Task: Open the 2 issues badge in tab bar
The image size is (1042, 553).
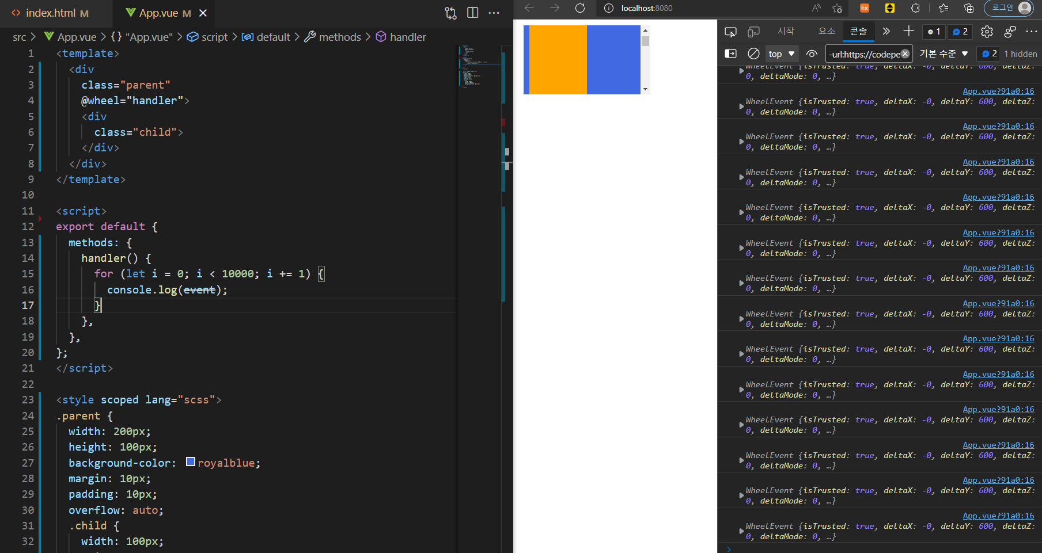Action: pos(960,32)
